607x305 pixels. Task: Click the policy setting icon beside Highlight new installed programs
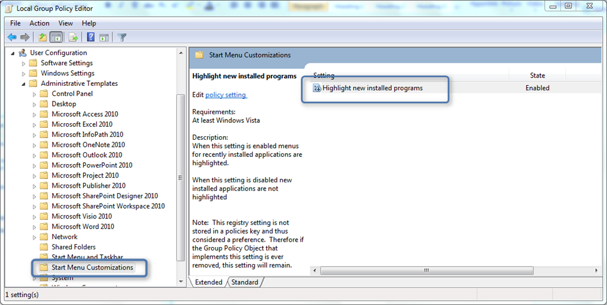317,88
